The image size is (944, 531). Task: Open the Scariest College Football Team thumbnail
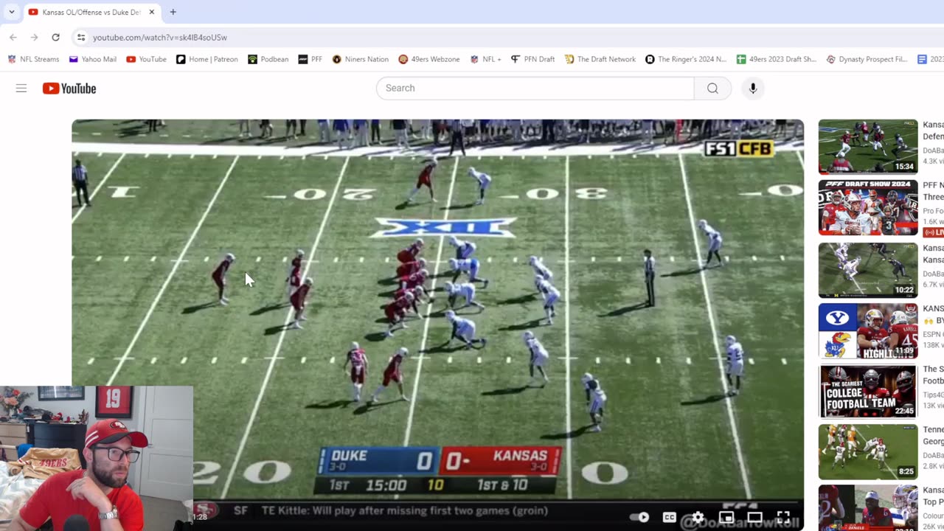(x=868, y=392)
